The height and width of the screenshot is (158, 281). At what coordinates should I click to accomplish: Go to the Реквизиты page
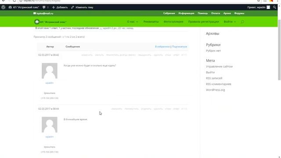click(x=151, y=22)
